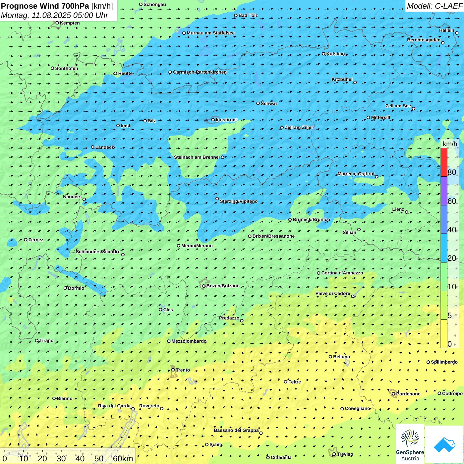Click the 'Mezzolombardo' label
This screenshot has height=464, width=464.
[189, 341]
